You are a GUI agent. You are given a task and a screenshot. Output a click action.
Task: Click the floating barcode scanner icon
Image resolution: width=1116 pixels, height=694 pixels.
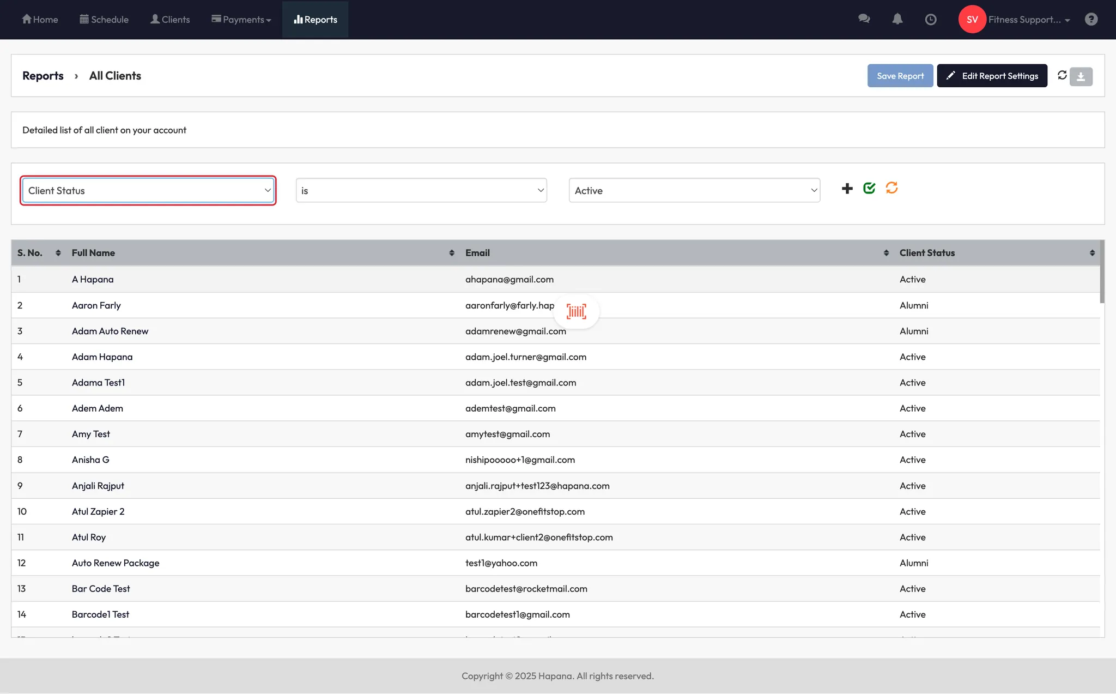pyautogui.click(x=576, y=311)
